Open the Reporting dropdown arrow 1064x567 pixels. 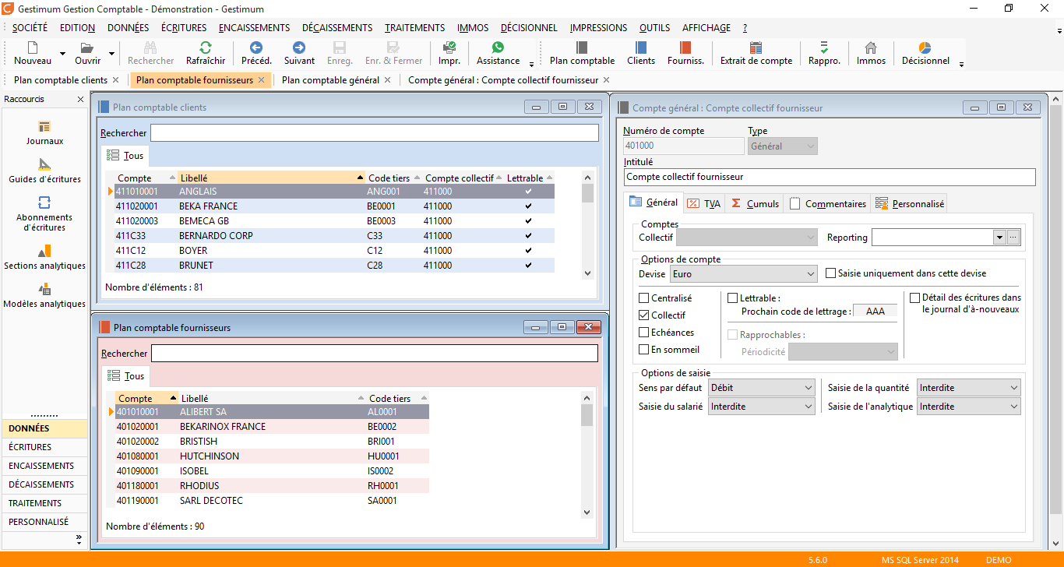pyautogui.click(x=1000, y=238)
